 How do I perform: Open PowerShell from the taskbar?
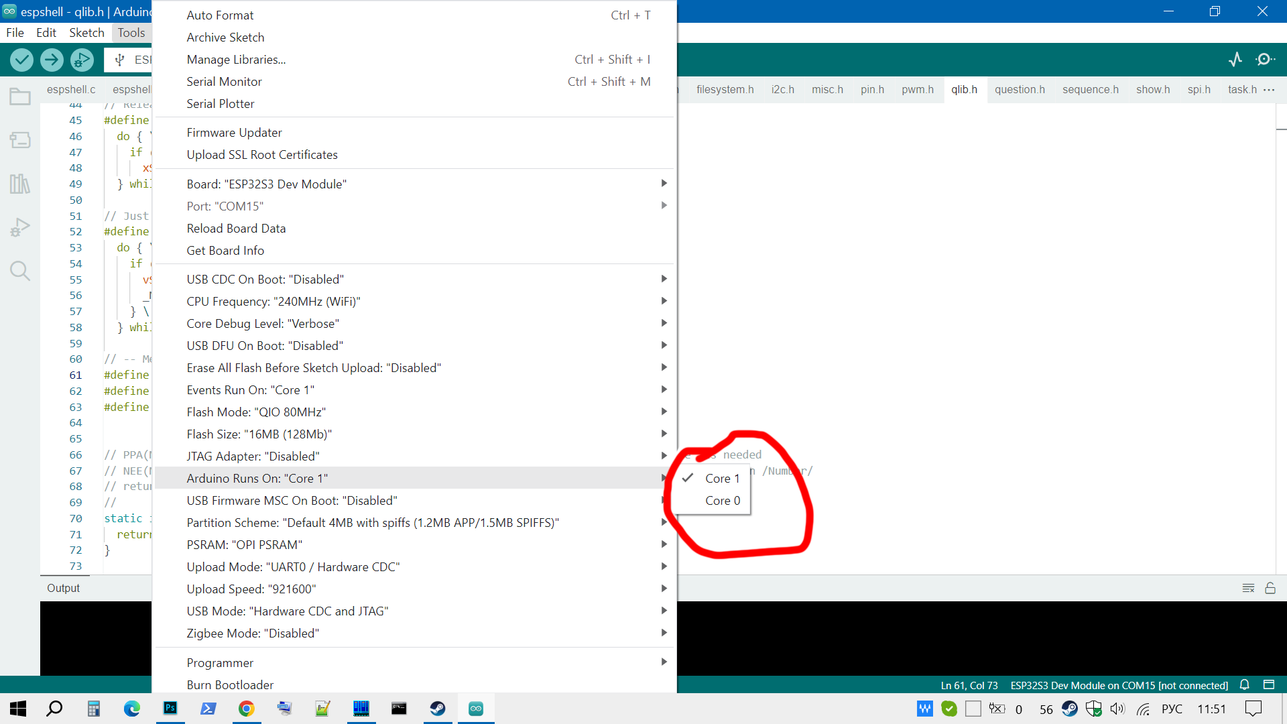[x=208, y=709]
